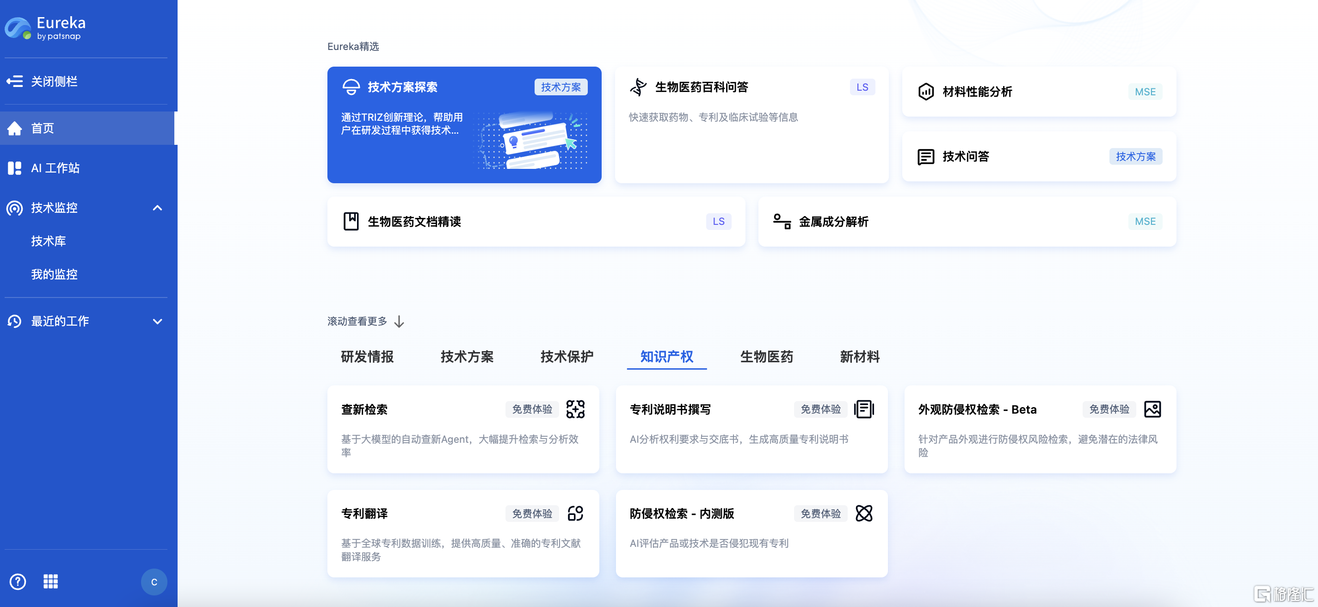This screenshot has width=1318, height=607.
Task: Click the 最近的工作 history icon
Action: point(15,322)
